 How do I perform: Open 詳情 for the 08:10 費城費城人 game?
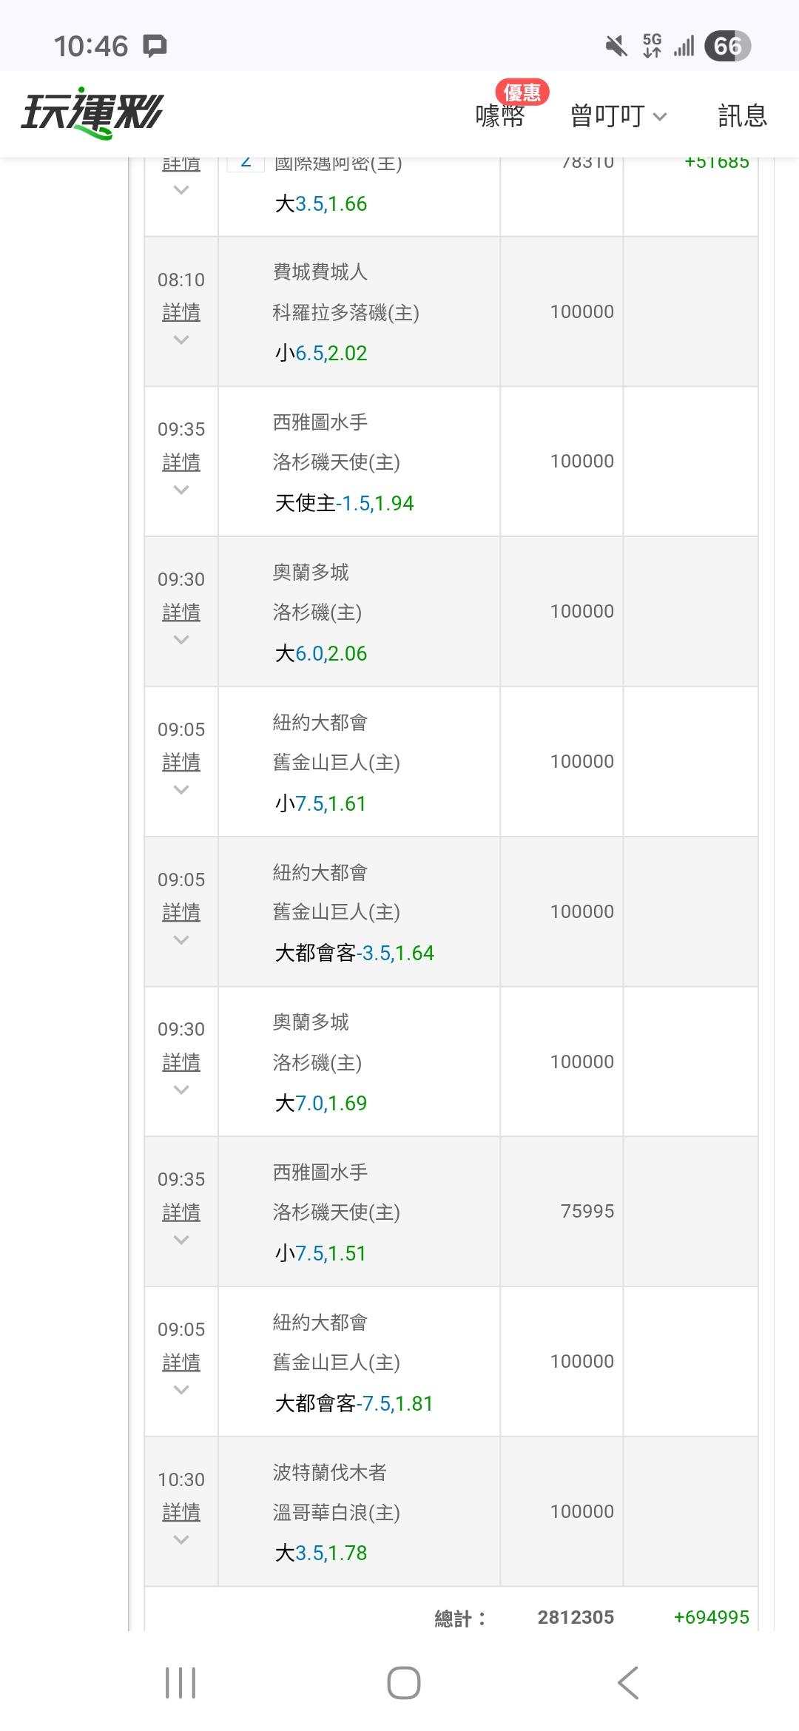tap(181, 313)
